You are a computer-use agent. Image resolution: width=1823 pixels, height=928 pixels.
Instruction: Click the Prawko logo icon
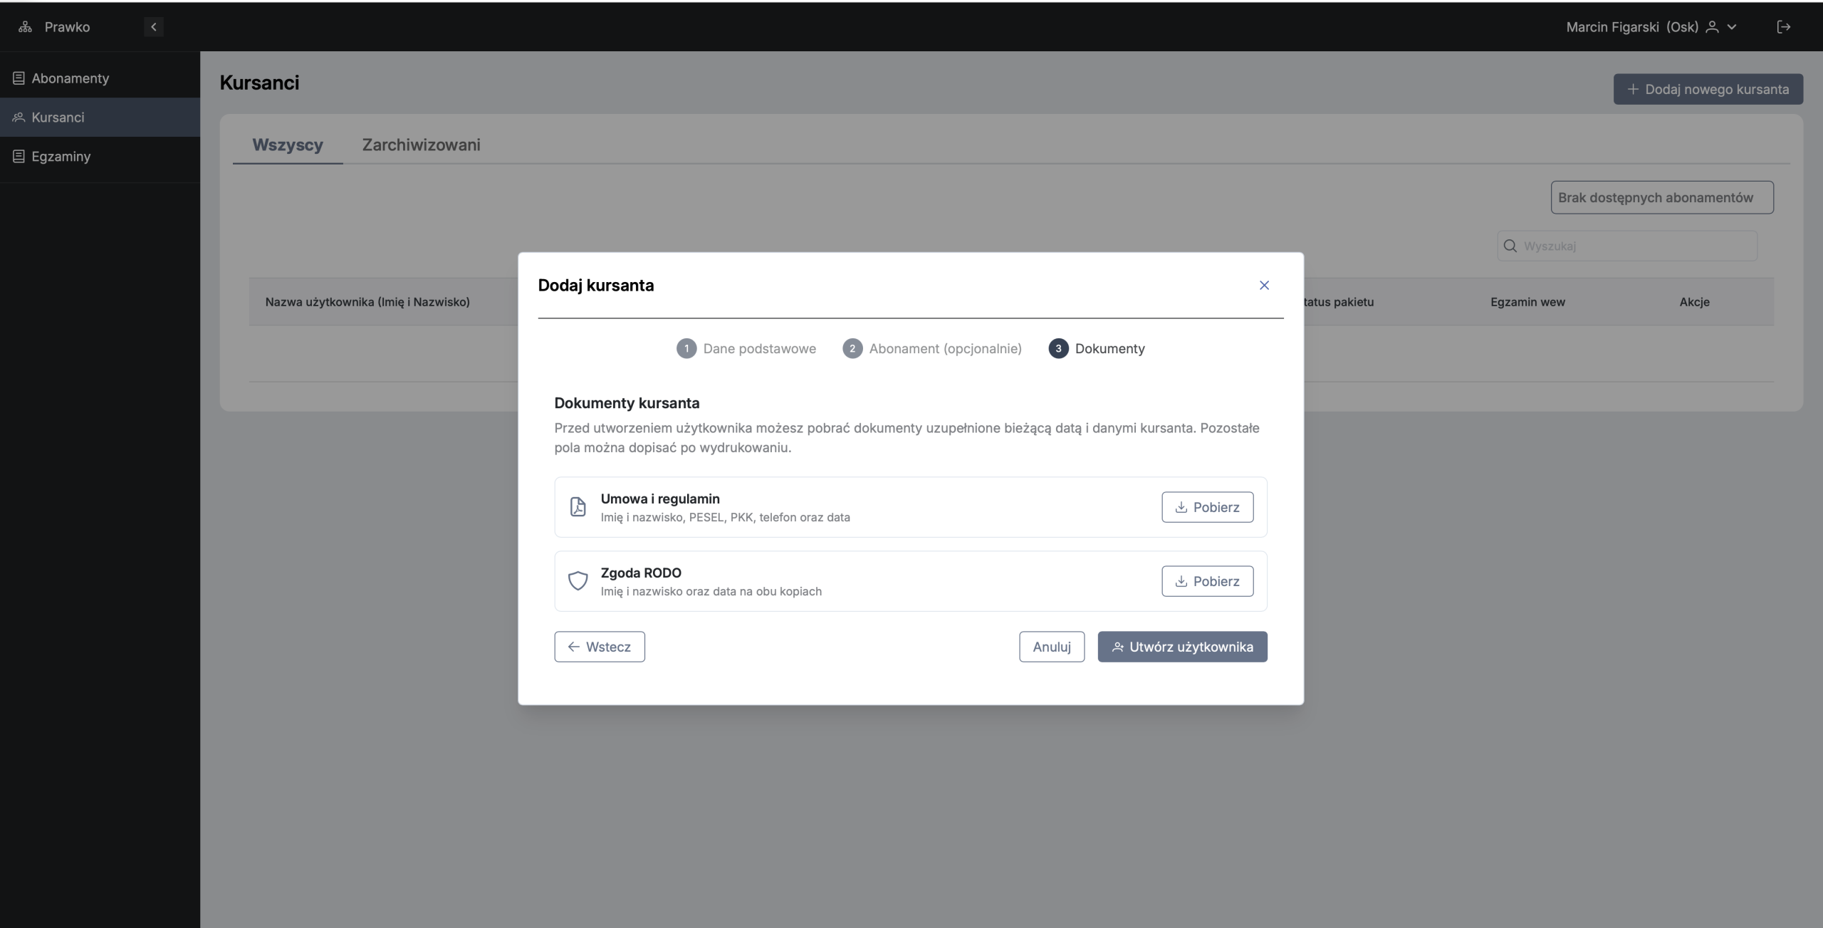tap(25, 27)
